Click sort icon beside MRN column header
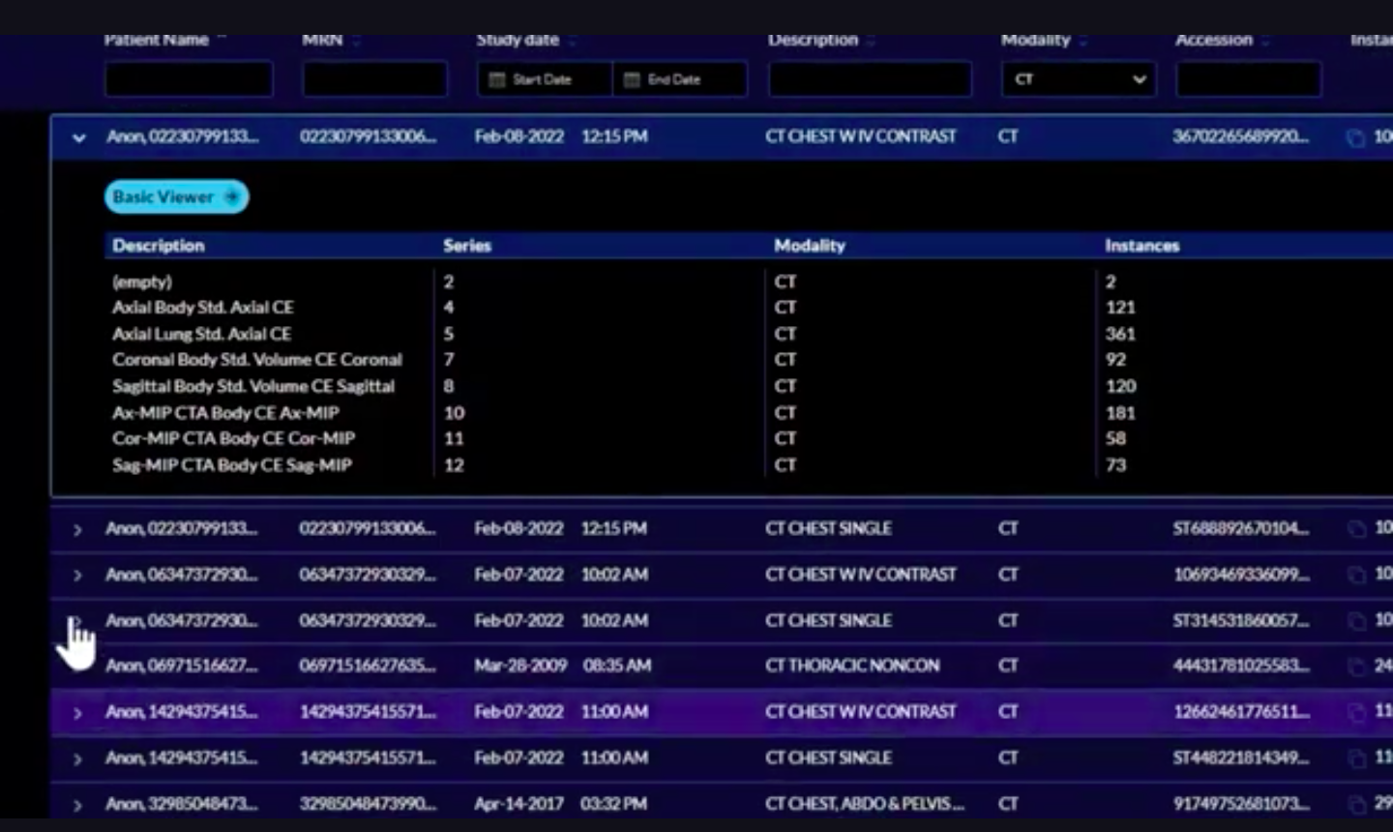This screenshot has width=1393, height=832. [x=356, y=41]
